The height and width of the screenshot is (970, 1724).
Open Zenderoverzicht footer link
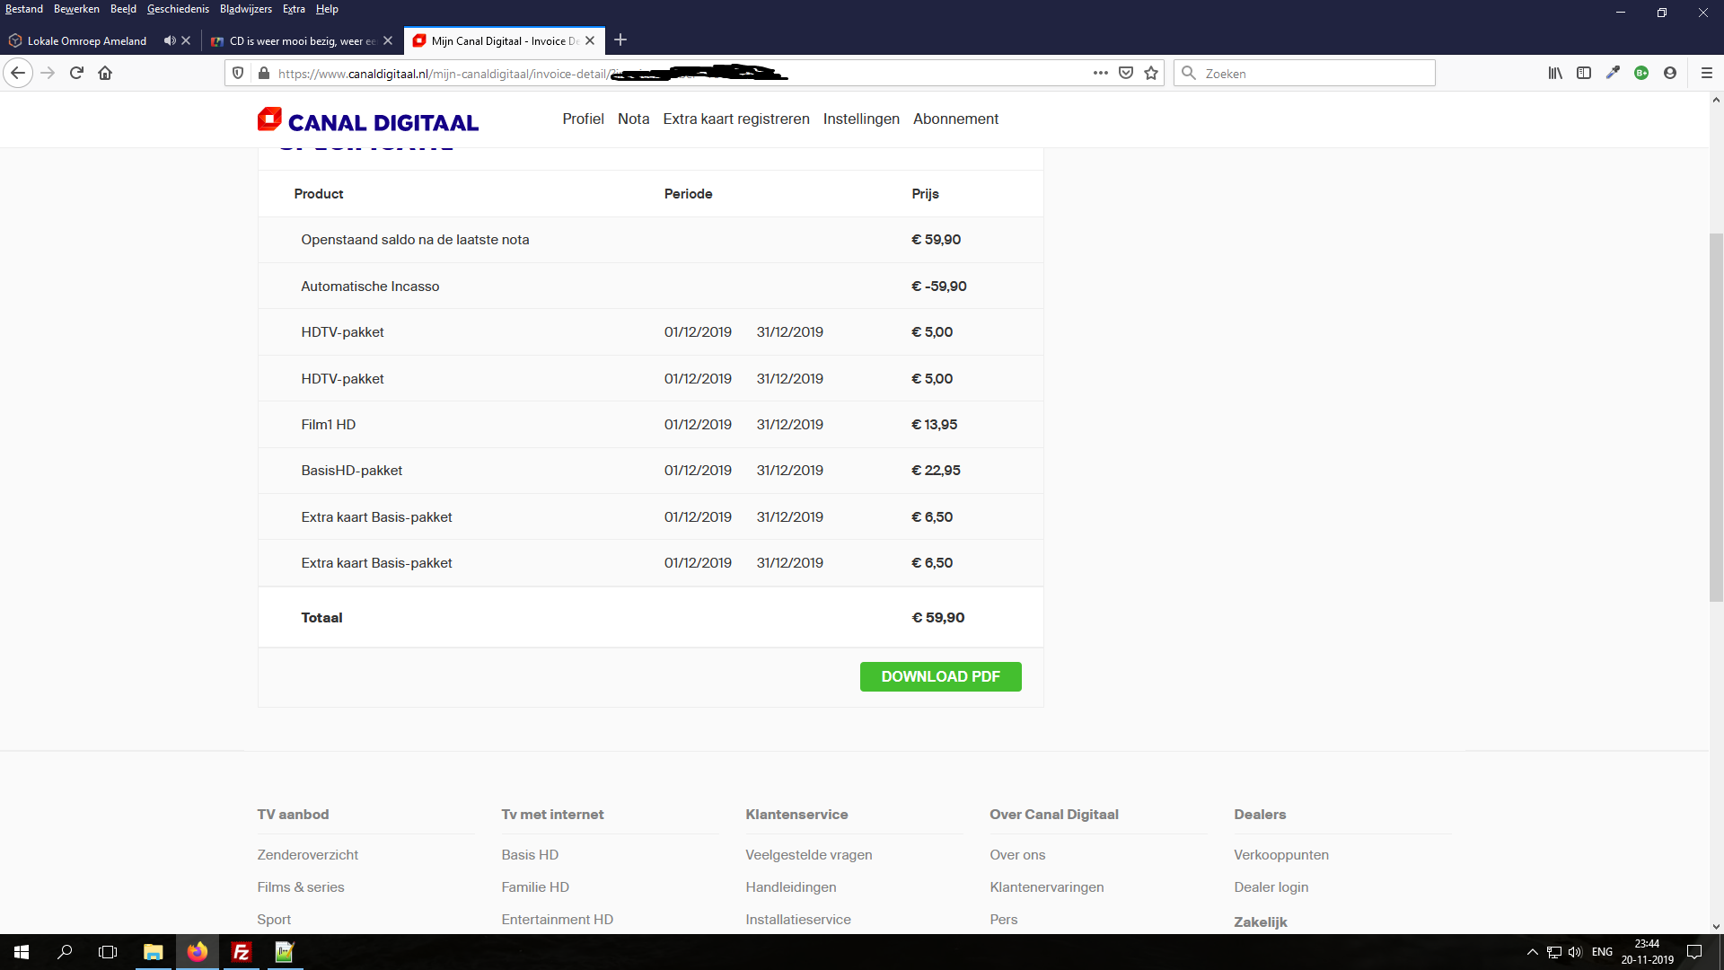click(307, 854)
